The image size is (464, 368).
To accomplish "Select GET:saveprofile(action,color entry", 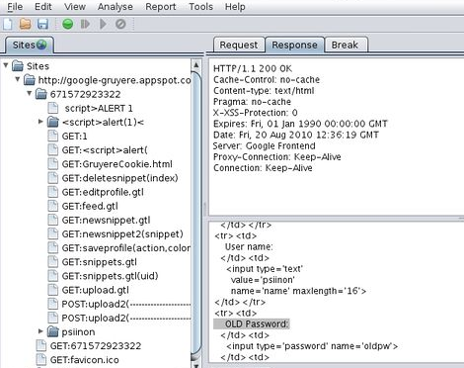I will (126, 248).
